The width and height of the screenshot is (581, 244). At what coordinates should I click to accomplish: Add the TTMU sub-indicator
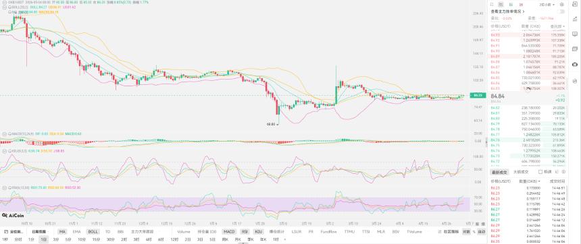click(349, 232)
